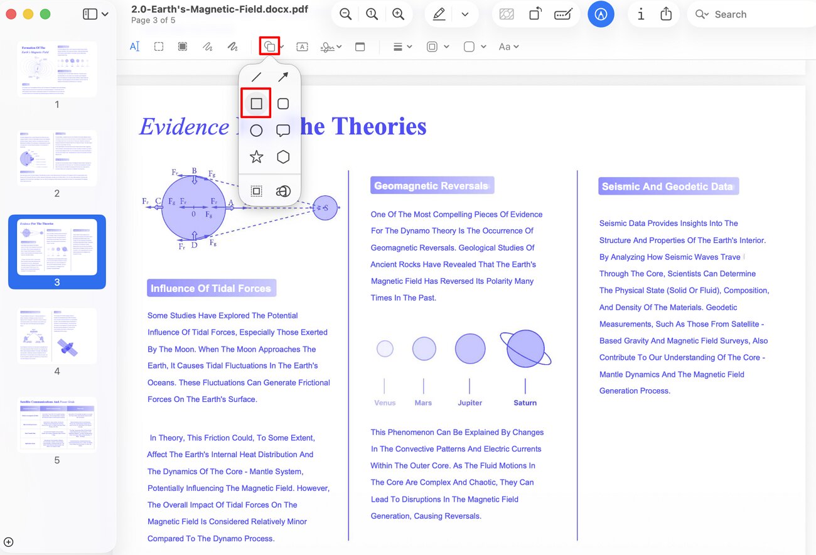Open page 5 thumbnail
816x555 pixels.
[x=57, y=424]
